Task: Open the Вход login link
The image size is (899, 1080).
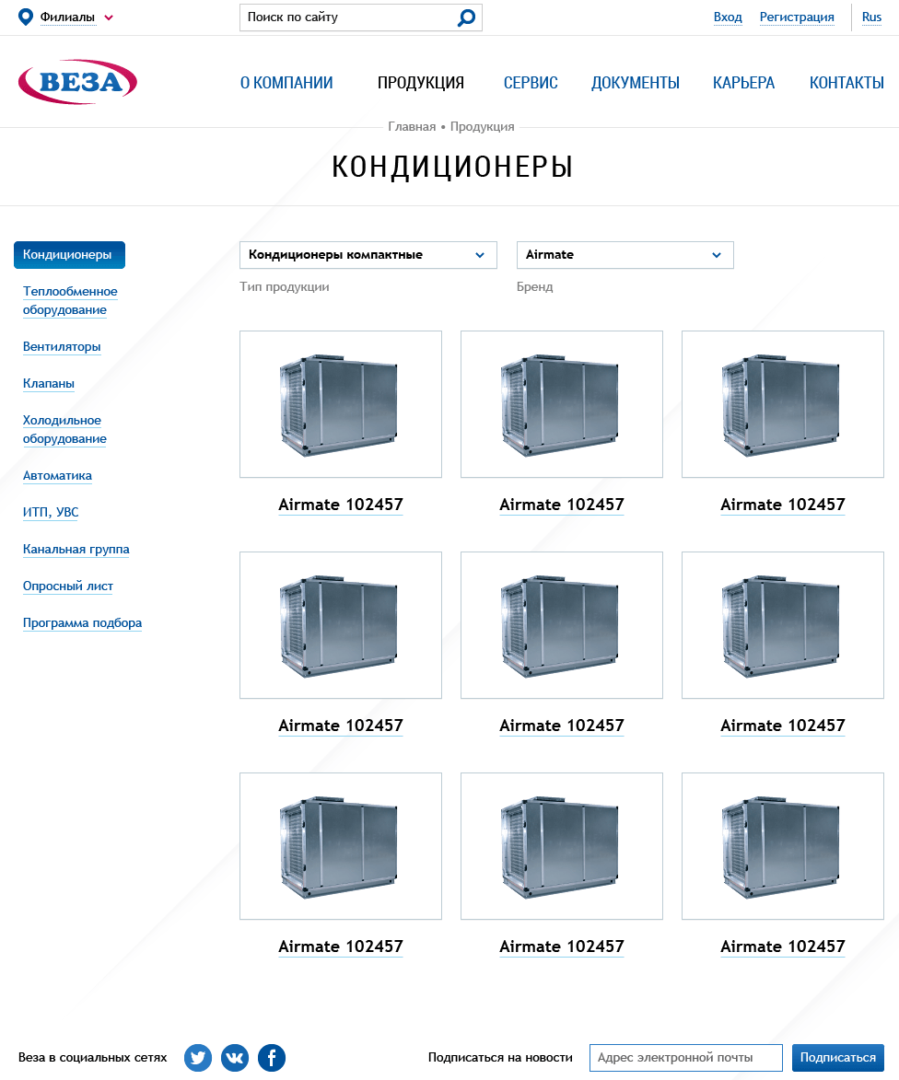Action: [728, 17]
